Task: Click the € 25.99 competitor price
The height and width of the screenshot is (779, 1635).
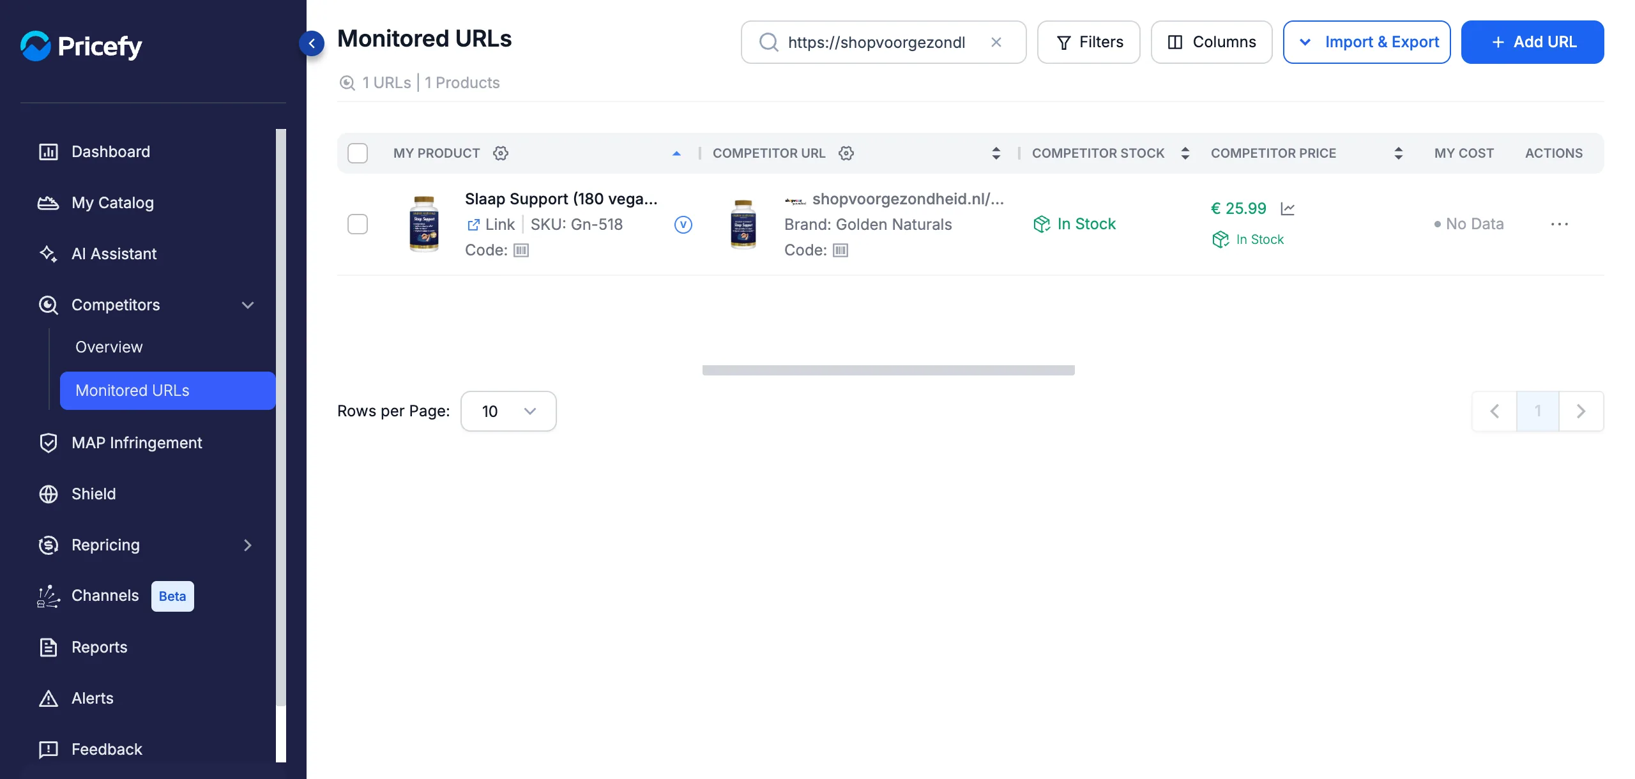Action: [x=1238, y=209]
